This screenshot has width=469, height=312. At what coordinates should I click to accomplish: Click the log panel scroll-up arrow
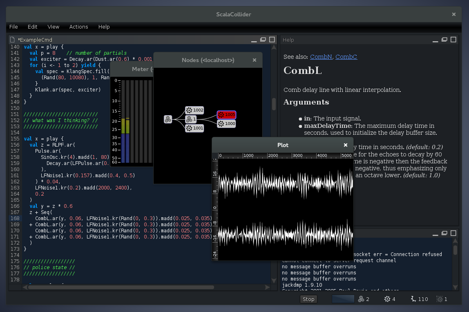(x=455, y=241)
